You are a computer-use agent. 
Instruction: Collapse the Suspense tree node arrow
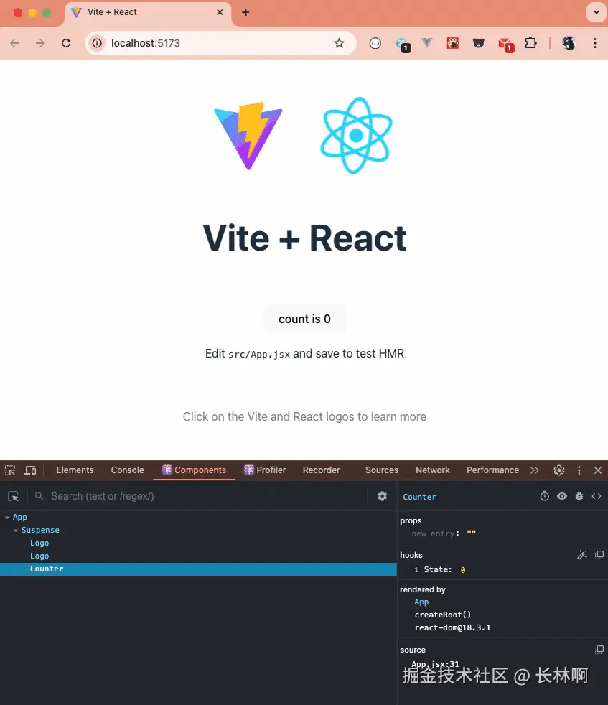point(16,531)
